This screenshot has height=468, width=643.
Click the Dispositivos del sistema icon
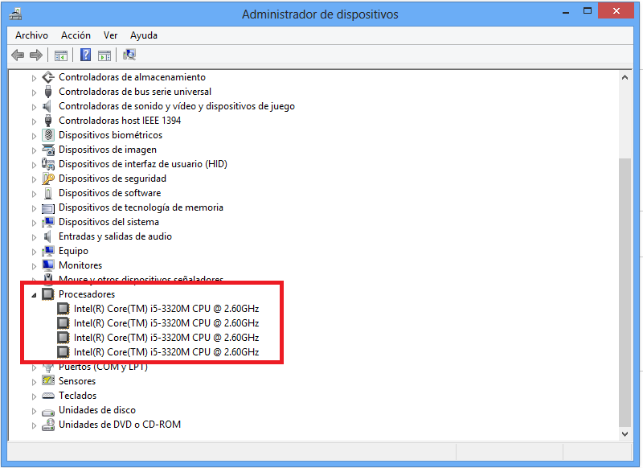[48, 222]
